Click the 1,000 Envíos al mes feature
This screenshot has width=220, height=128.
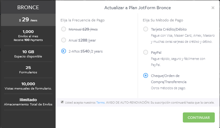28,35
